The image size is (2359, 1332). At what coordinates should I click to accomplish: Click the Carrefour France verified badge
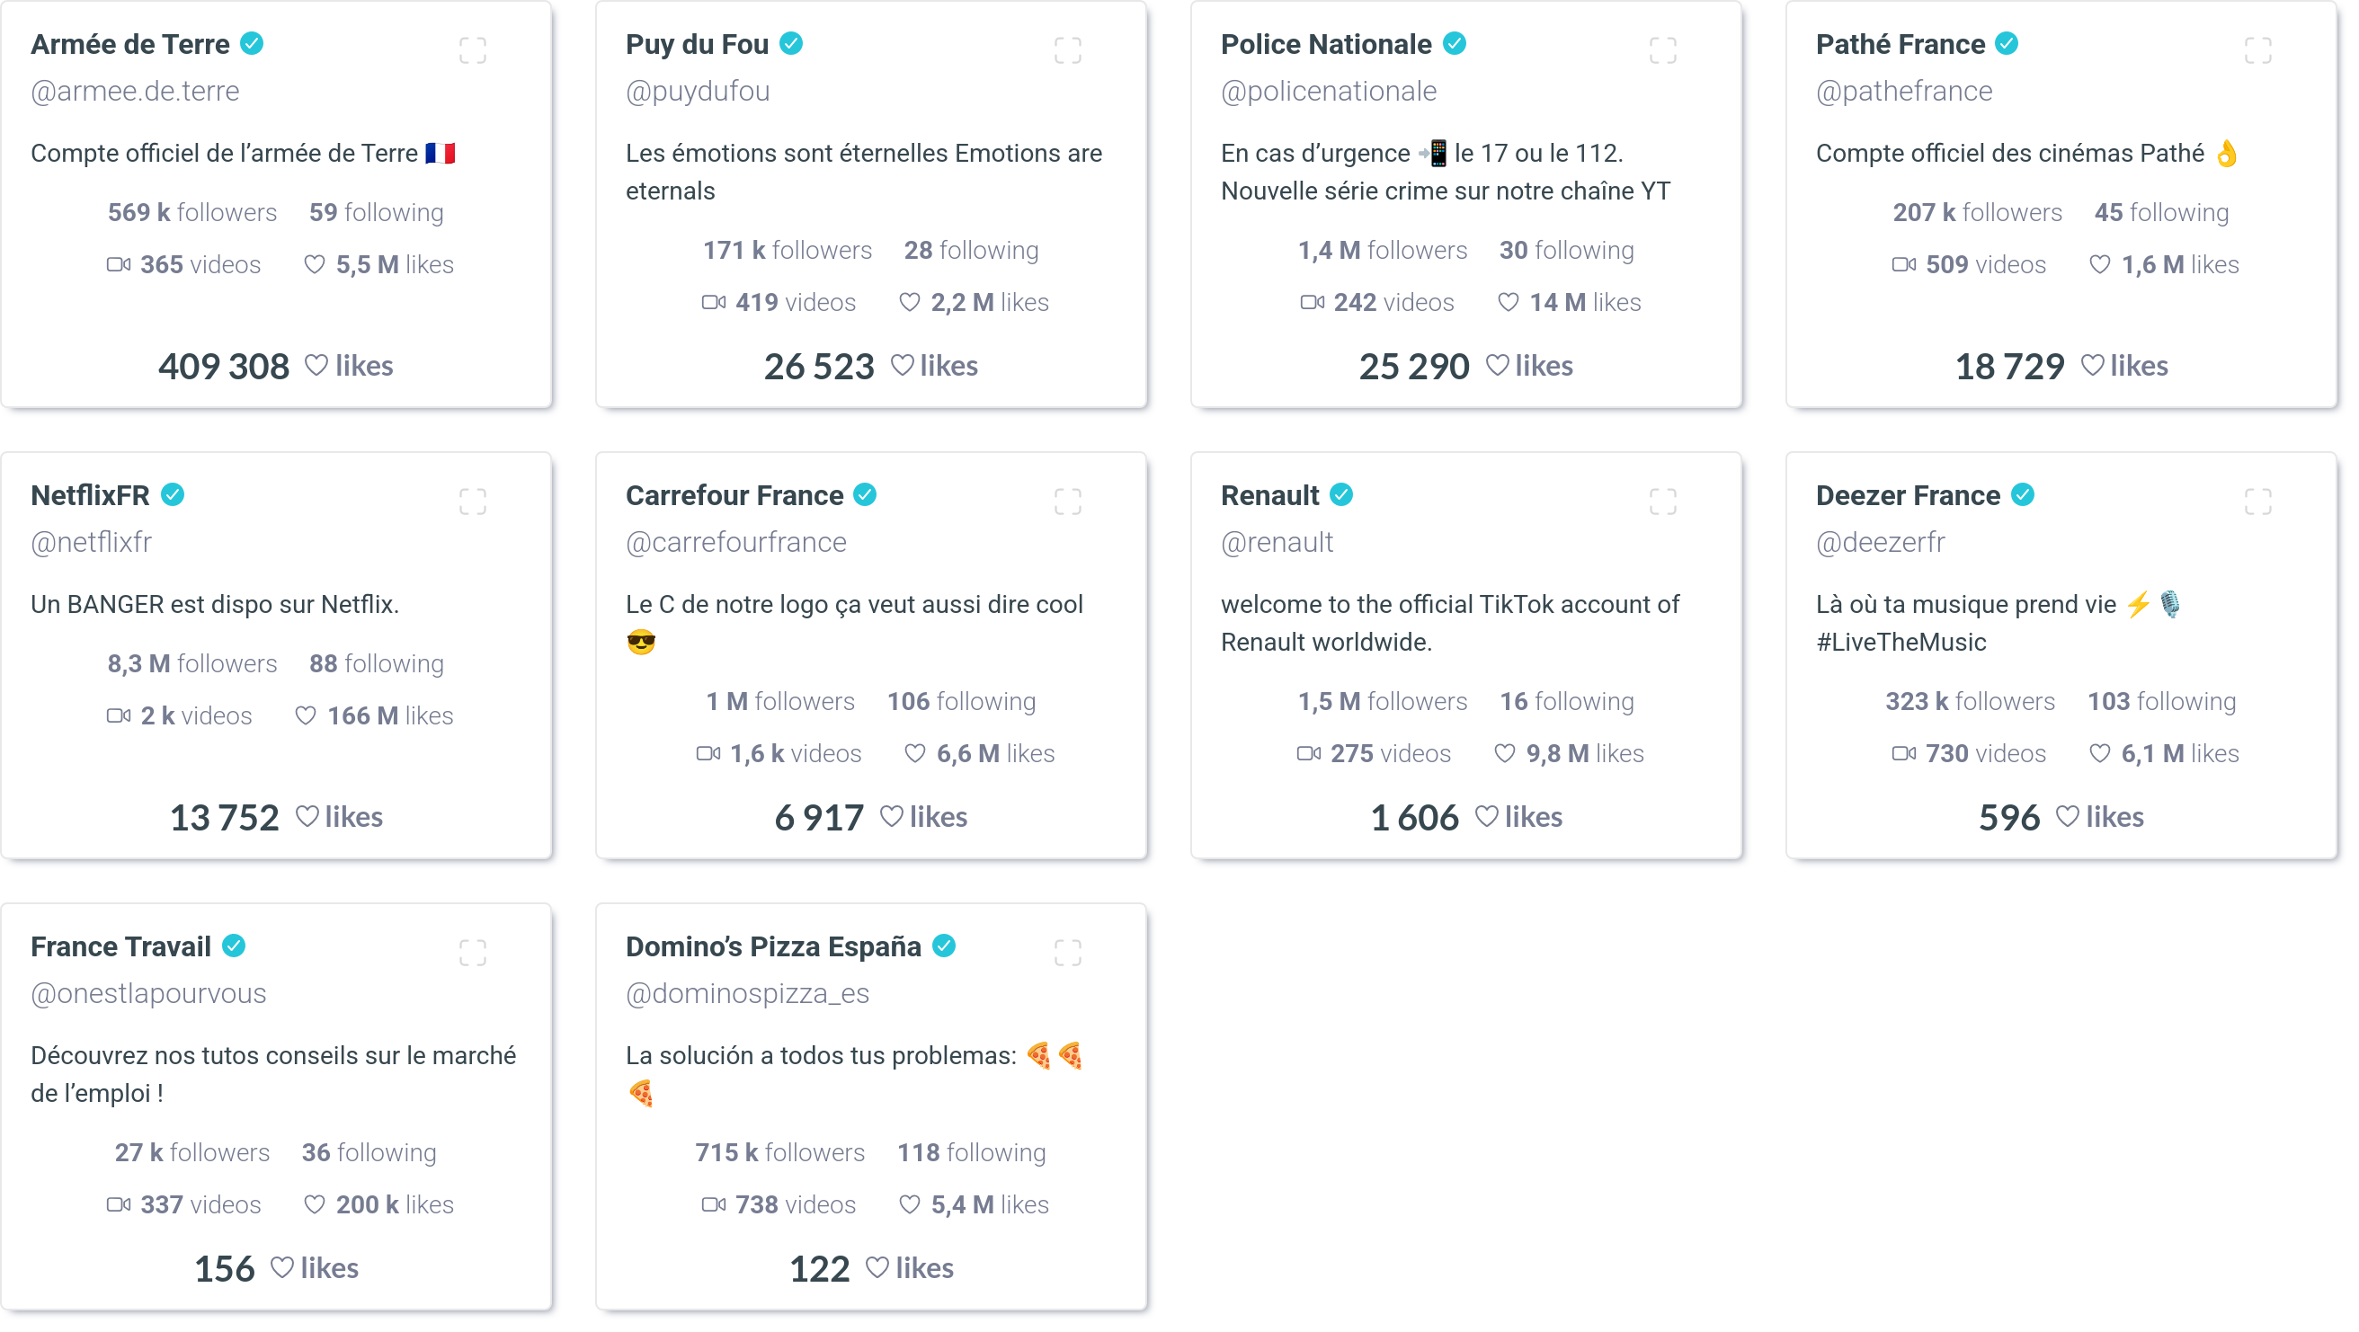click(x=866, y=495)
